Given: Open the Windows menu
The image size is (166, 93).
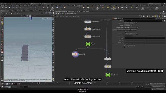Looking at the screenshot, I should (x=17, y=4).
